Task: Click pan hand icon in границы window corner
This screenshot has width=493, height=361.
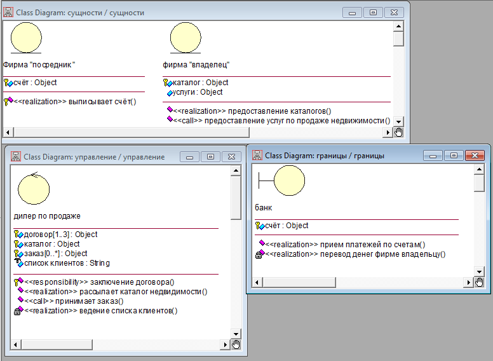Action: coord(479,282)
